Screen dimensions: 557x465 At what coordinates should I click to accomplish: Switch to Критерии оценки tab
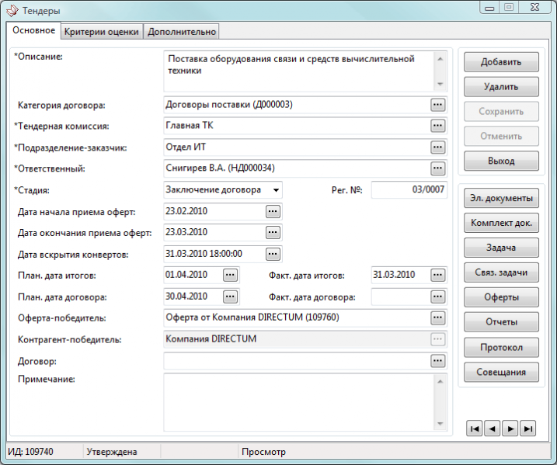(x=102, y=32)
